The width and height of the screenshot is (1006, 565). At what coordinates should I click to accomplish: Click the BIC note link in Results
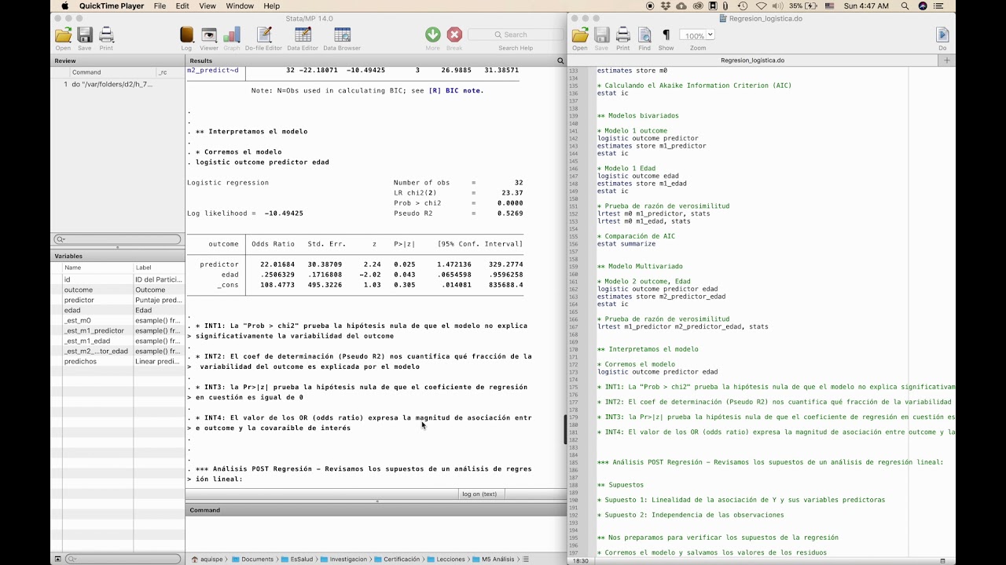(x=456, y=90)
